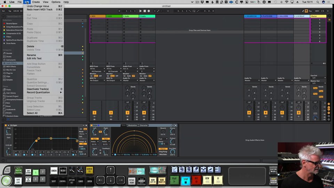Enable Echo left Sync button

[x=95, y=139]
